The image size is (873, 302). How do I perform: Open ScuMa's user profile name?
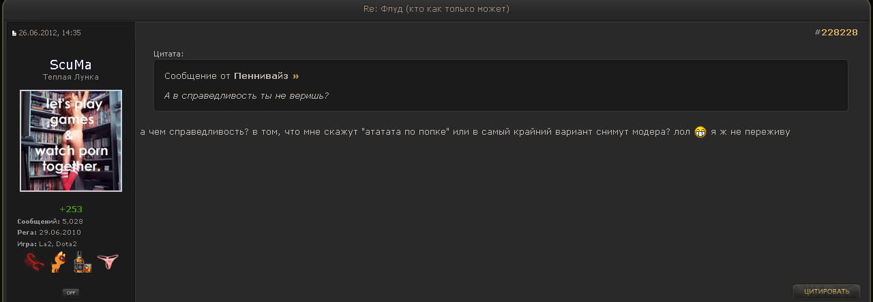click(71, 65)
